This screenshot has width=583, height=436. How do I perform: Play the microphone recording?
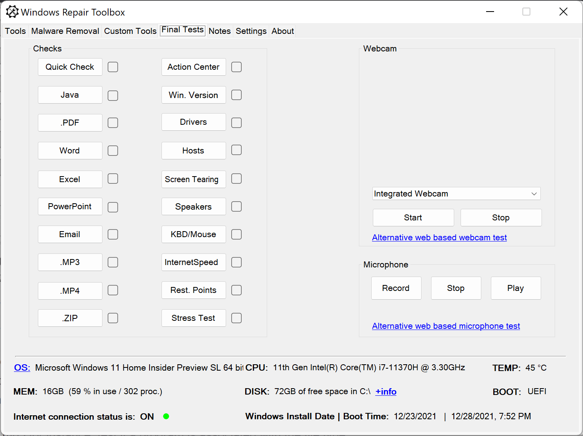(516, 288)
